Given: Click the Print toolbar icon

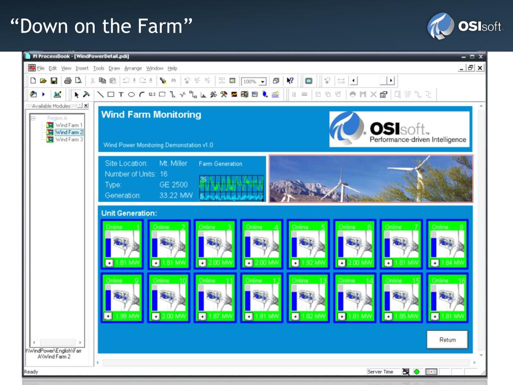Looking at the screenshot, I should [x=68, y=81].
